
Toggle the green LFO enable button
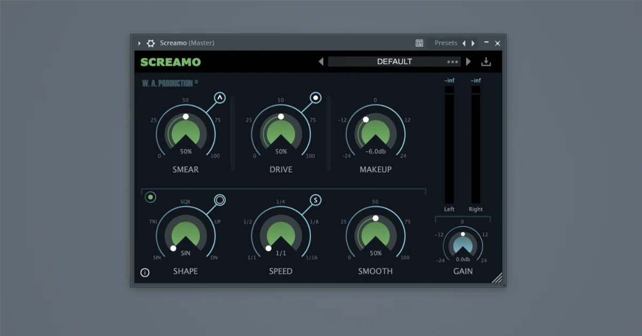(x=151, y=197)
